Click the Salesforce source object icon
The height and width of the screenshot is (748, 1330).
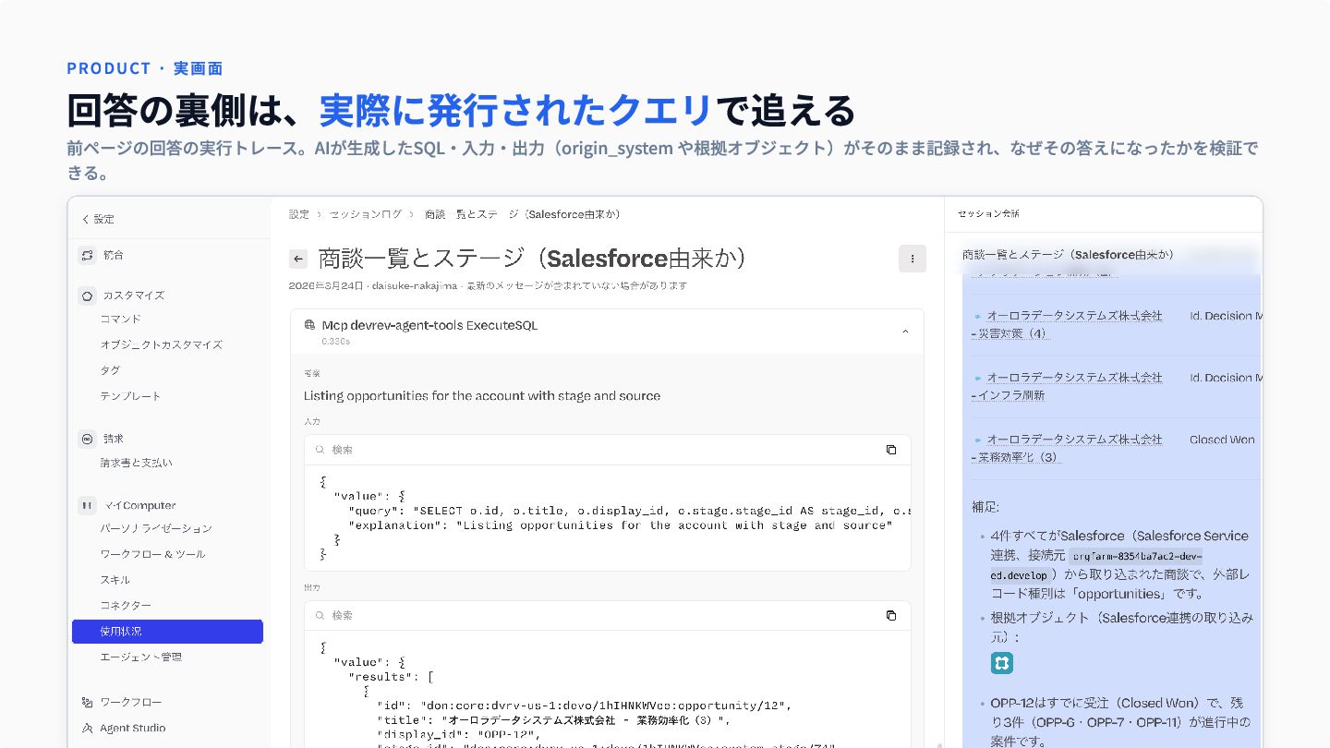pyautogui.click(x=1002, y=663)
